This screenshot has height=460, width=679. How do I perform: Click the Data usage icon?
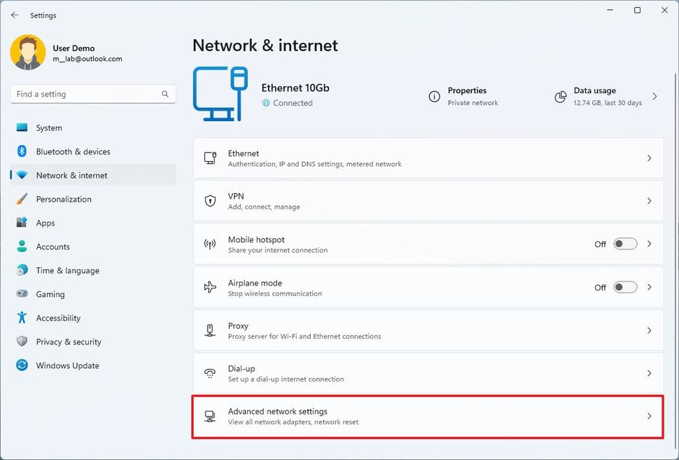[561, 97]
